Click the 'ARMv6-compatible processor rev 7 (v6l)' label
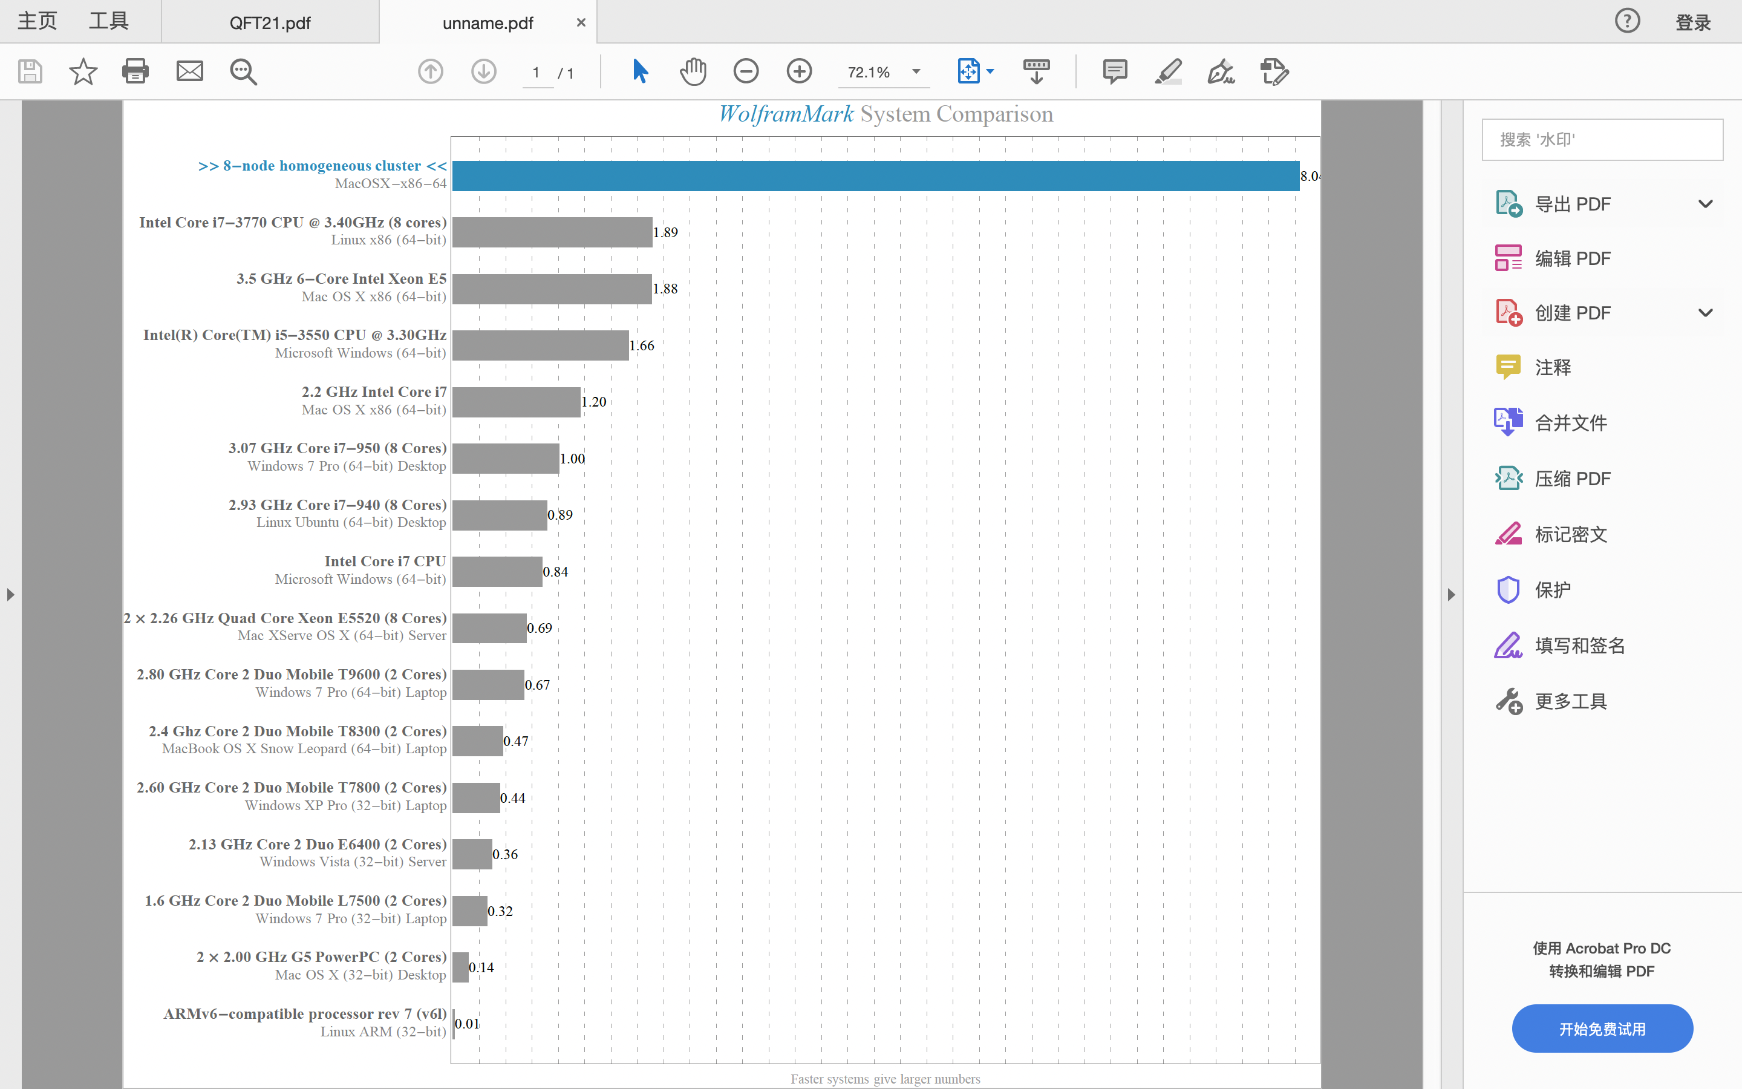Screen dimensions: 1742x1089 (x=305, y=1014)
